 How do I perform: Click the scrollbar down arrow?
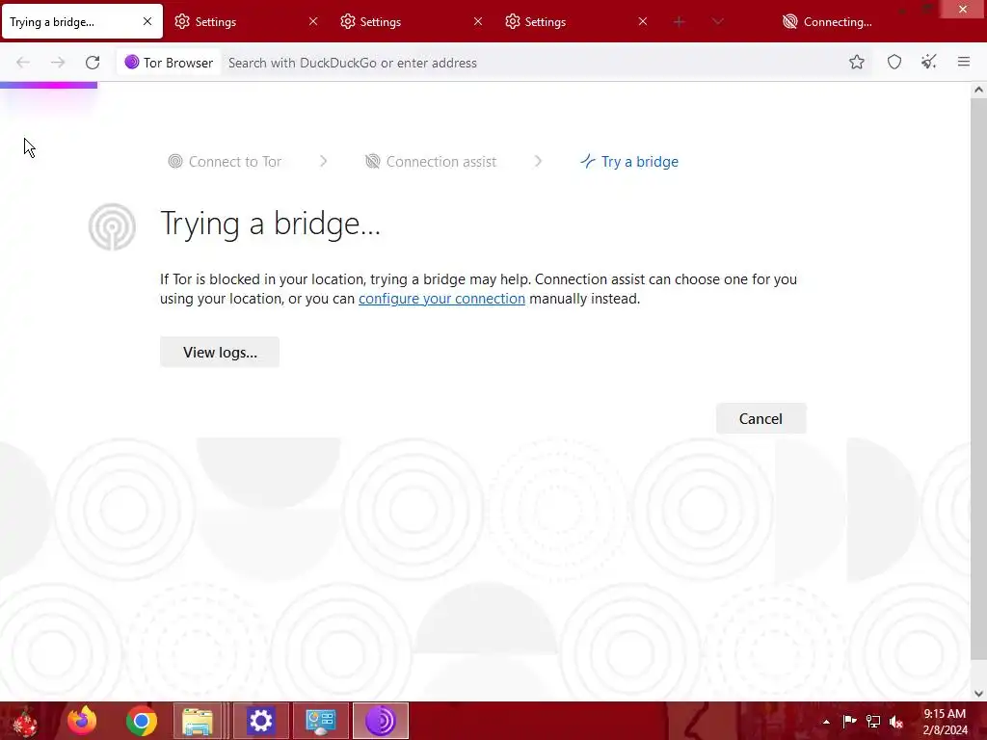pyautogui.click(x=978, y=694)
